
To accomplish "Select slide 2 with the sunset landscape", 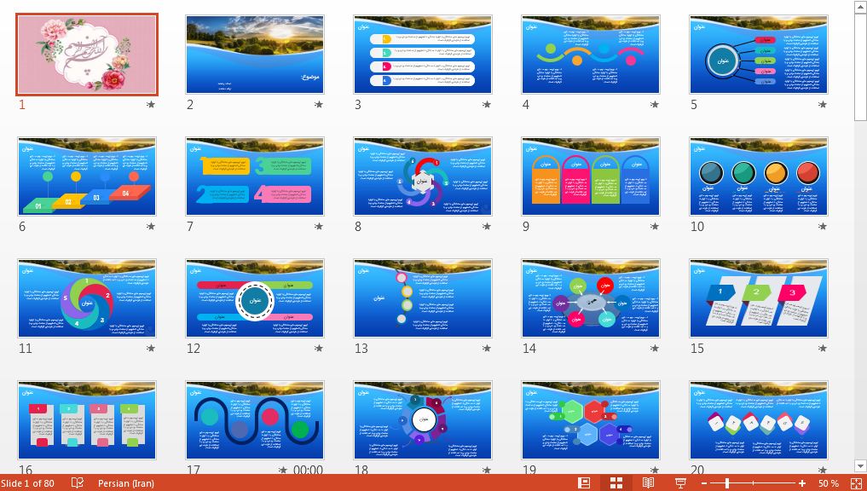I will (255, 54).
